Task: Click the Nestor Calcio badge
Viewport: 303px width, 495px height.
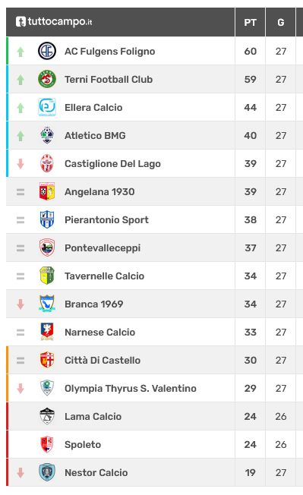Action: tap(47, 472)
